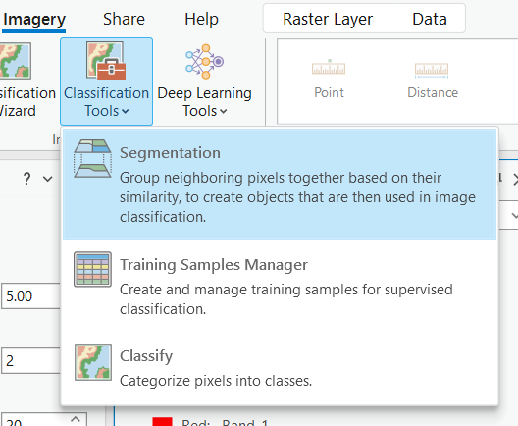Open the Help ribbon tab
Viewport: 518px width, 426px height.
[201, 19]
